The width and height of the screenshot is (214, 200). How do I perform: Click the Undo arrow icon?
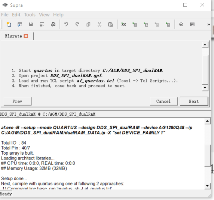point(66,24)
